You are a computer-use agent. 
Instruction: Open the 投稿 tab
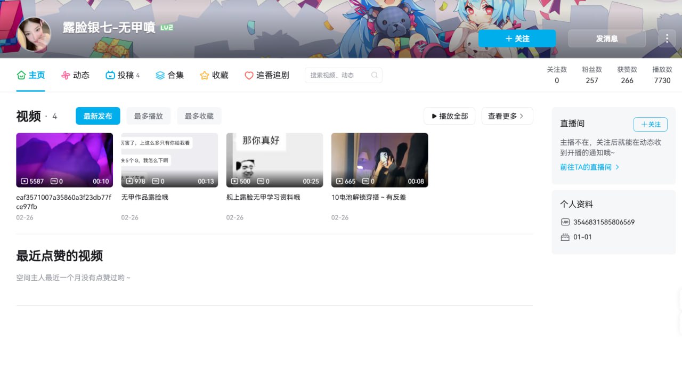tap(122, 75)
